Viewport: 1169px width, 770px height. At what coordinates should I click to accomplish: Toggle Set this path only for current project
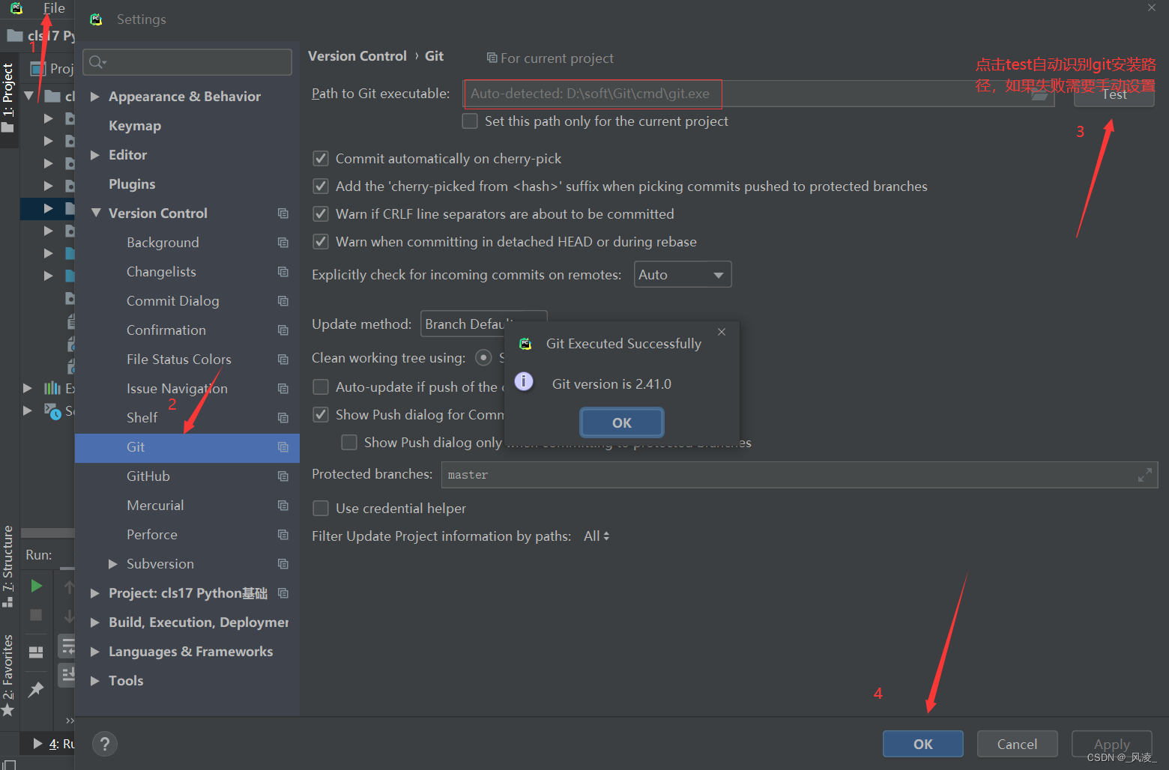pyautogui.click(x=470, y=121)
